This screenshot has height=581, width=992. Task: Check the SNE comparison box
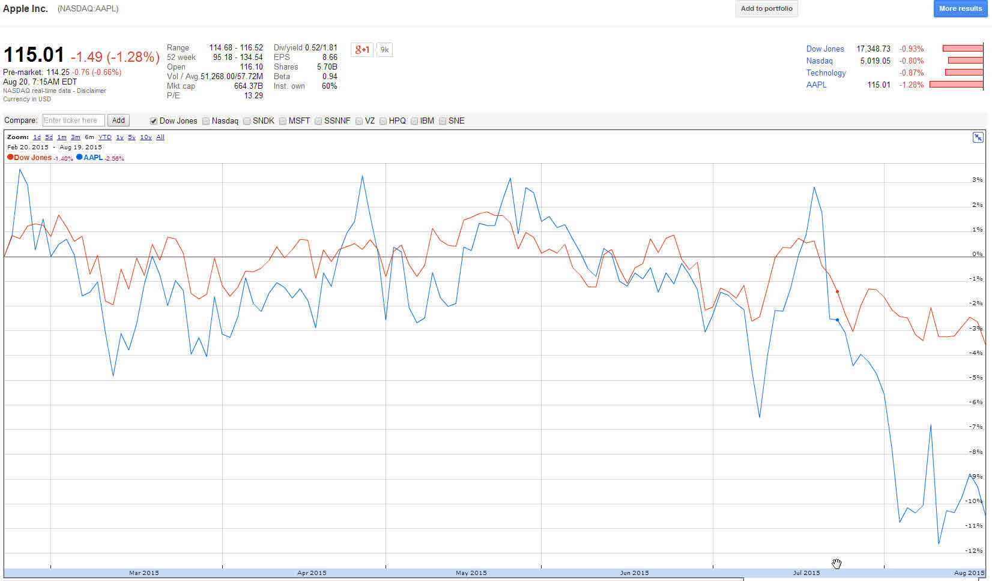pyautogui.click(x=443, y=121)
